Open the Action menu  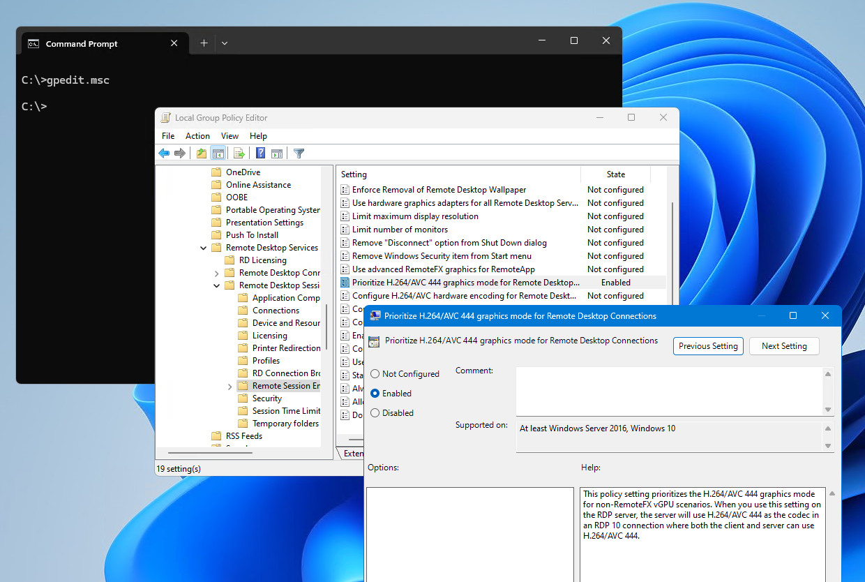click(x=197, y=136)
